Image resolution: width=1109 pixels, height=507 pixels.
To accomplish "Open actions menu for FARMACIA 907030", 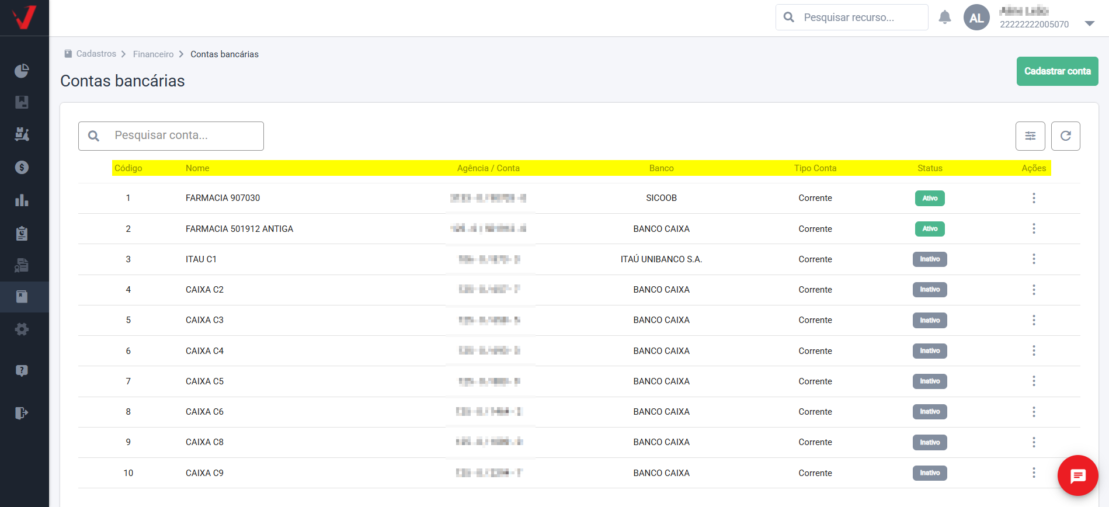I will coord(1034,198).
